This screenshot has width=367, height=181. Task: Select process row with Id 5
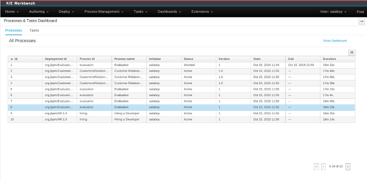(x=181, y=89)
